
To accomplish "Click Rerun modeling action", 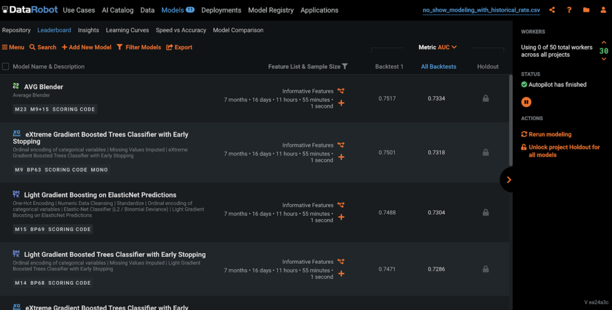I will click(x=546, y=134).
